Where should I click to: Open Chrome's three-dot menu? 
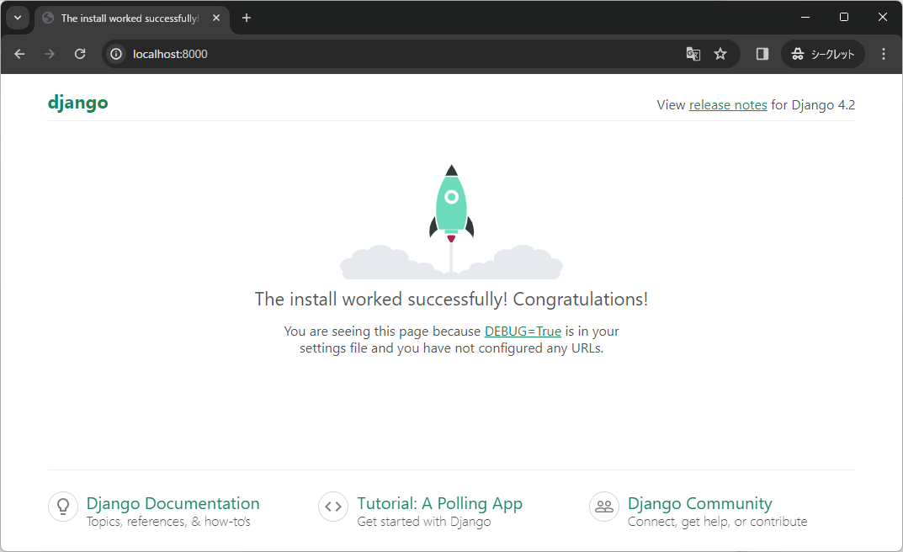884,54
